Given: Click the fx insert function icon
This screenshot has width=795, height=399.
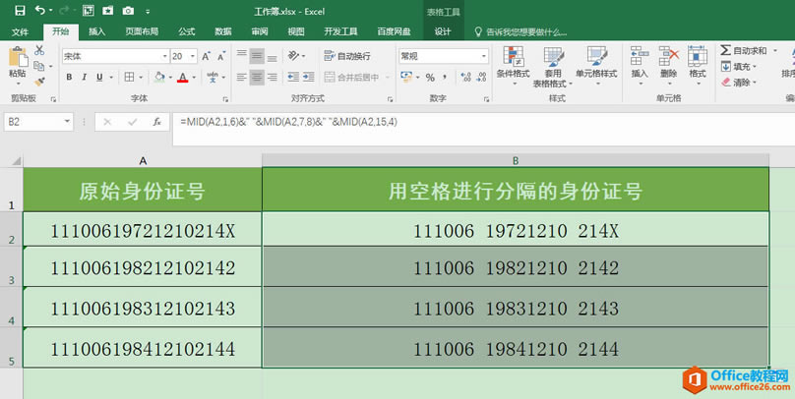Looking at the screenshot, I should pos(157,122).
